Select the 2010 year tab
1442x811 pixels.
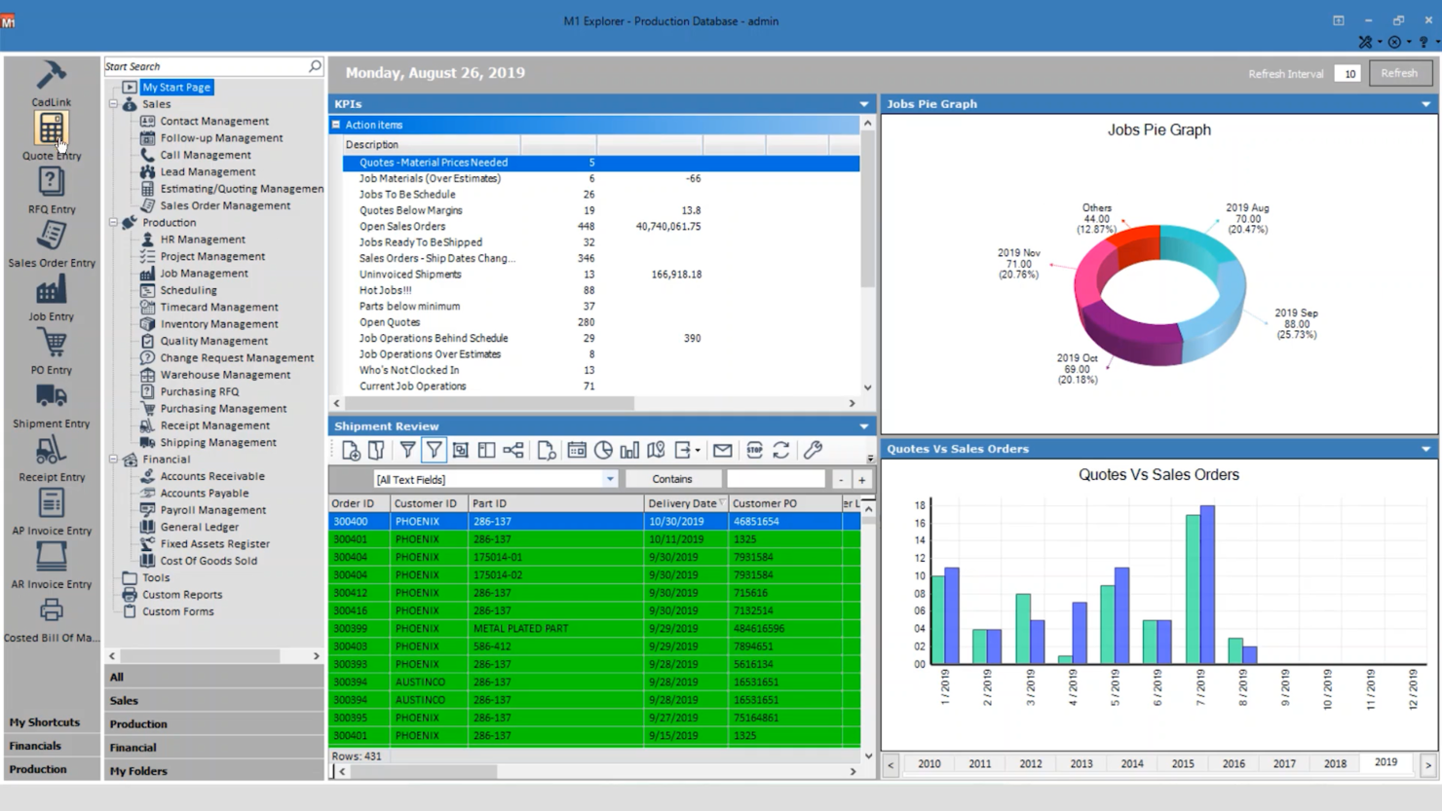pyautogui.click(x=930, y=764)
